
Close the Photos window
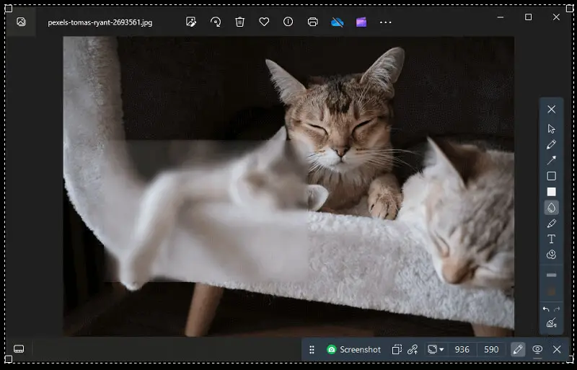pyautogui.click(x=556, y=17)
